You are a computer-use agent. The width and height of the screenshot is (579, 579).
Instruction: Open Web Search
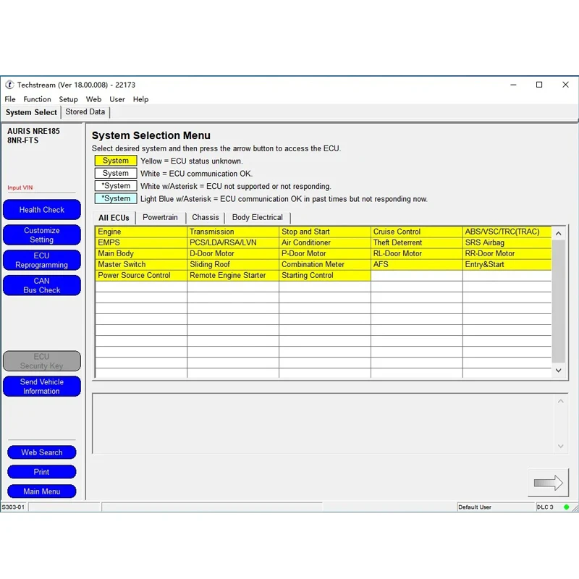42,452
